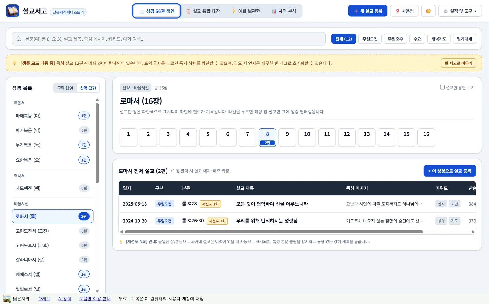Click the 설교서고 book logo icon
The height and width of the screenshot is (304, 489).
(13, 11)
